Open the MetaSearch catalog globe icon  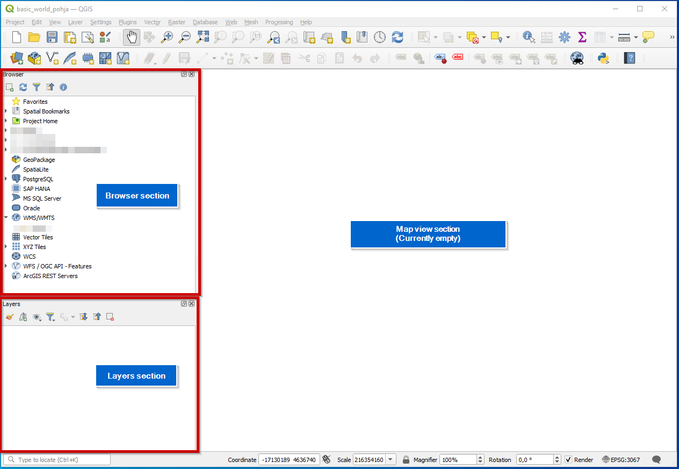[577, 58]
